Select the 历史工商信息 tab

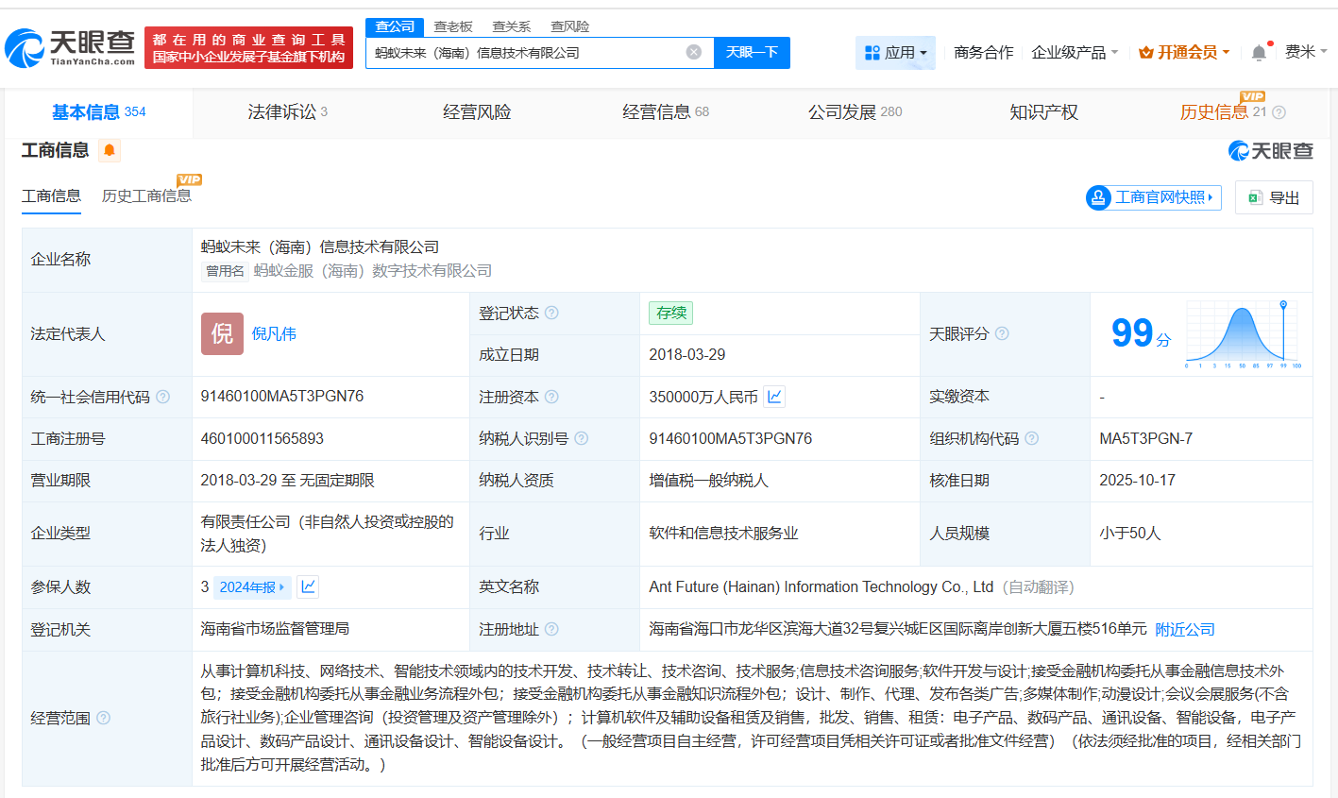pos(145,196)
